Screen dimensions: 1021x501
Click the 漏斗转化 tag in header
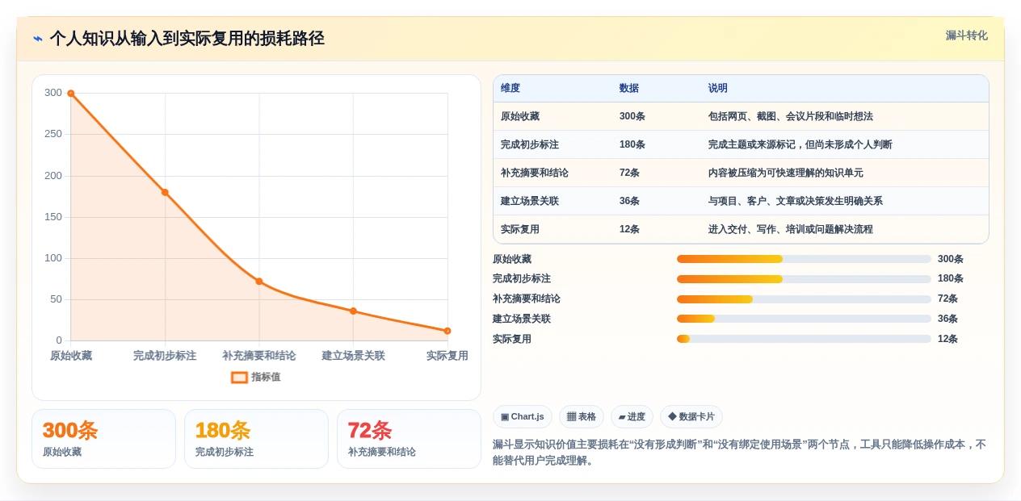click(966, 35)
